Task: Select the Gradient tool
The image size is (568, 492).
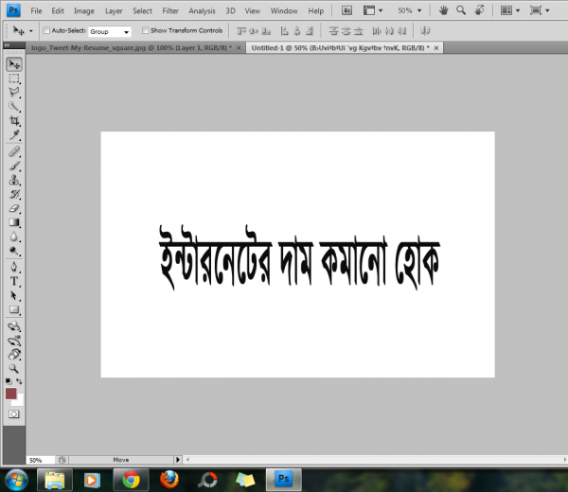Action: pos(14,222)
